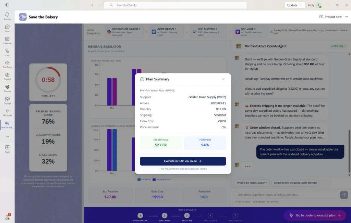Image resolution: width=351 pixels, height=223 pixels.
Task: Go forward with the navigation arrow
Action: point(99,5)
